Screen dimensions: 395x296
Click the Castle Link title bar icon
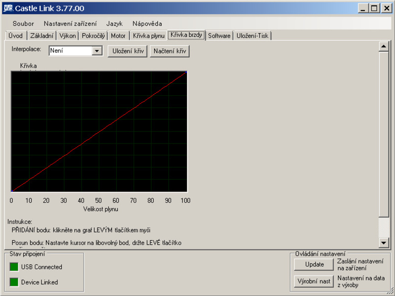(x=8, y=8)
